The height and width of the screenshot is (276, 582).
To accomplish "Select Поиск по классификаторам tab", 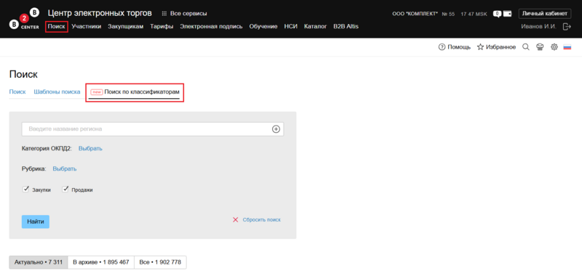I will [x=135, y=92].
